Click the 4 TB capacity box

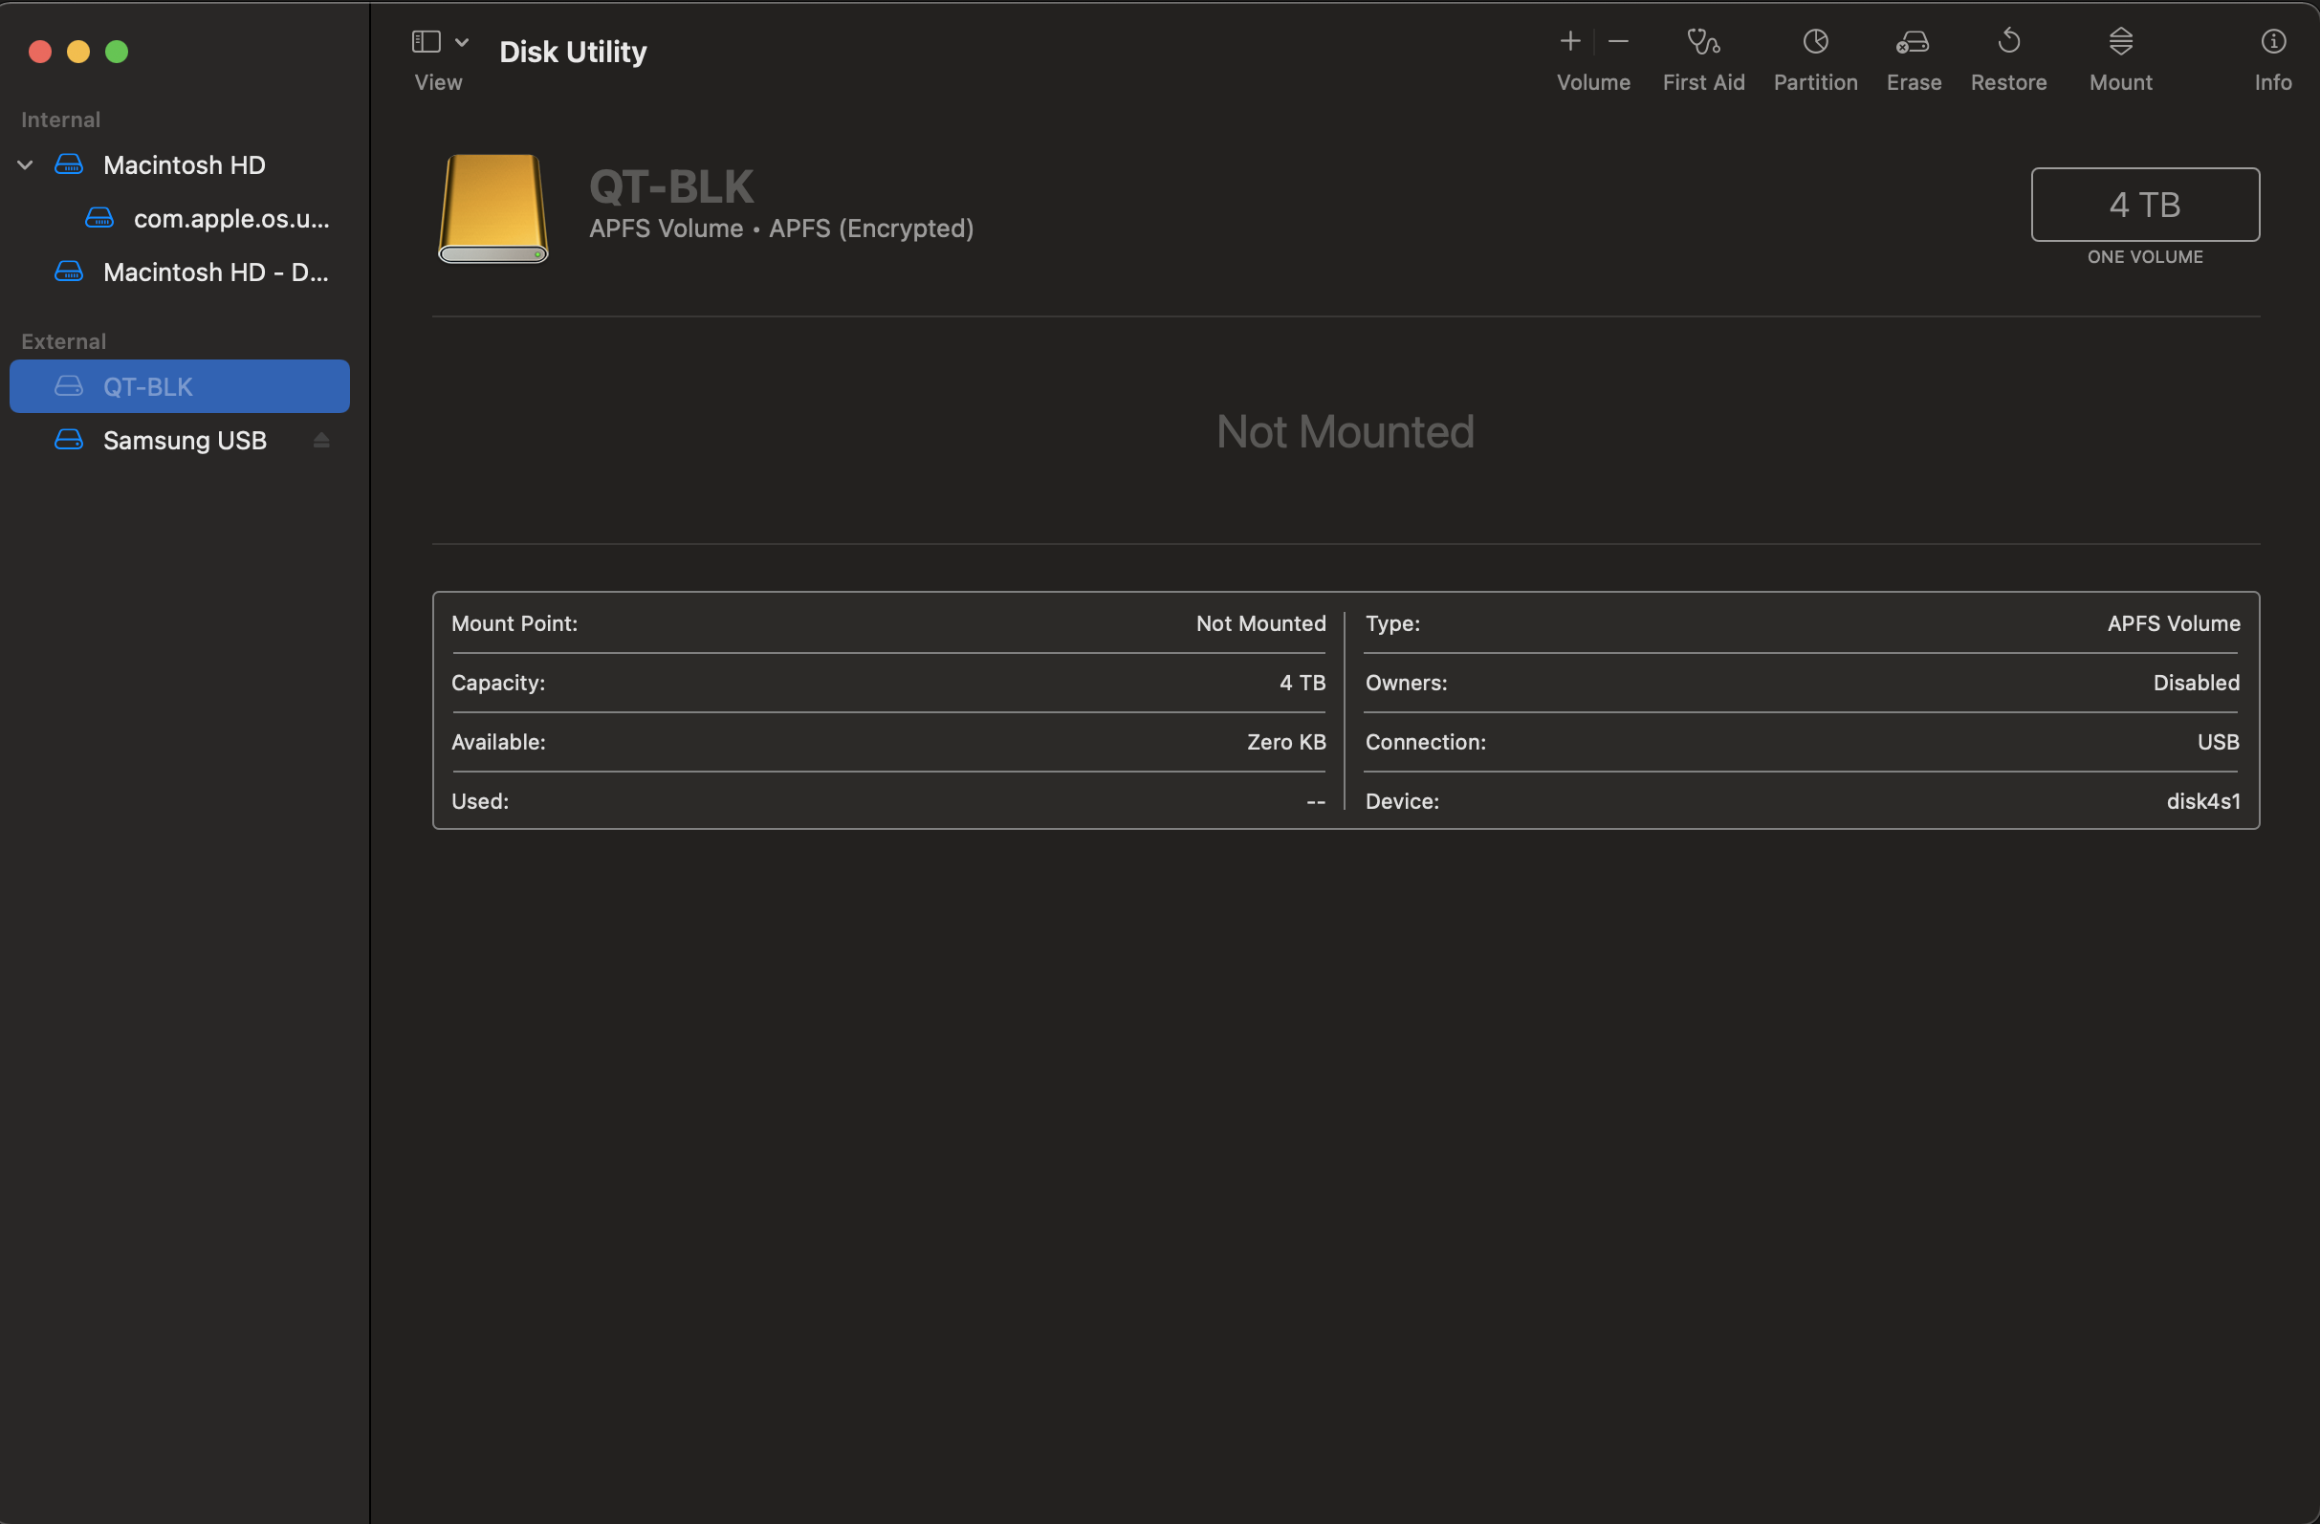[x=2144, y=205]
